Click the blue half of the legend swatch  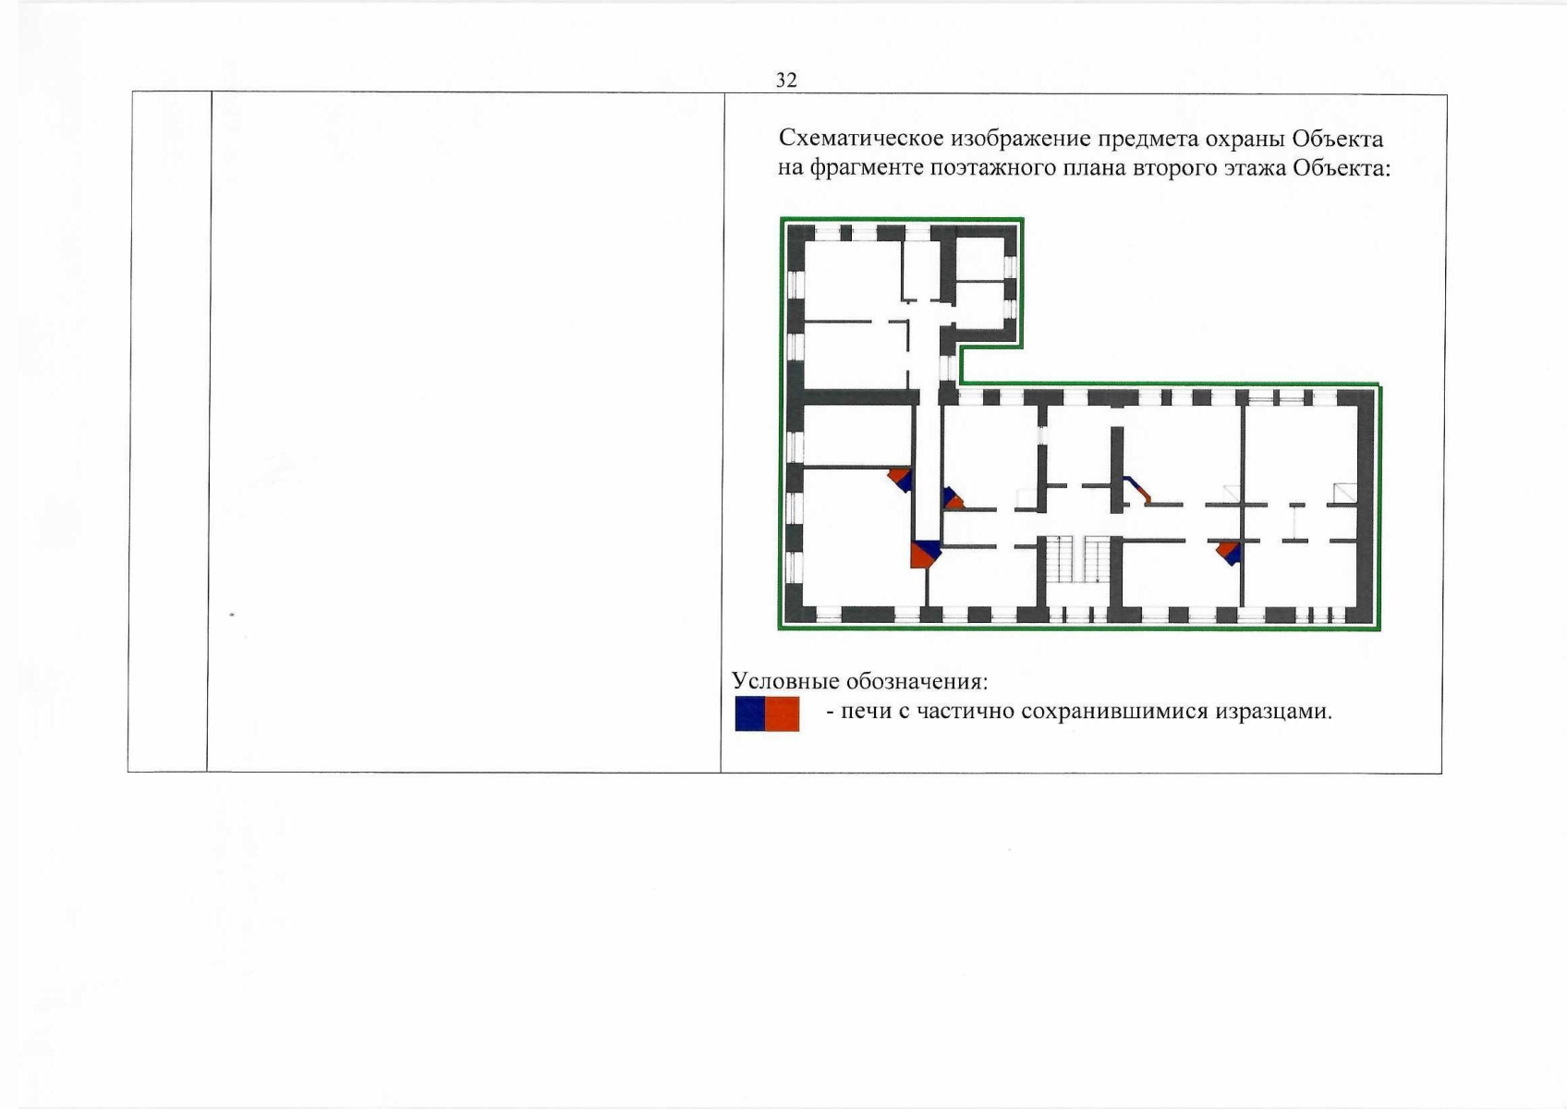pyautogui.click(x=750, y=714)
